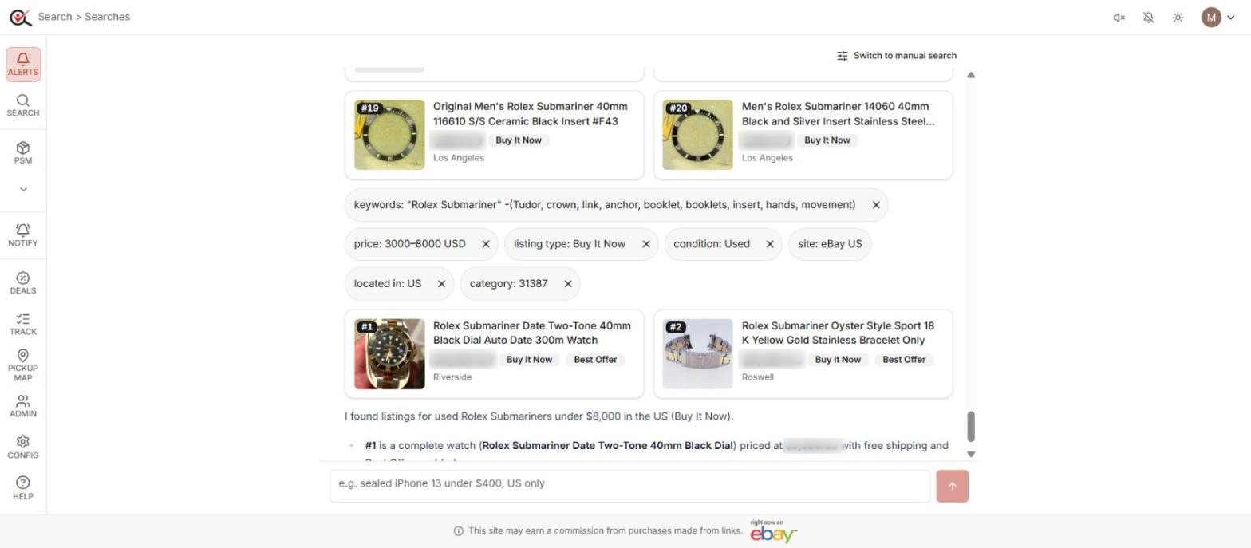This screenshot has height=548, width=1251.
Task: Open the Deals sidebar icon
Action: point(23,282)
